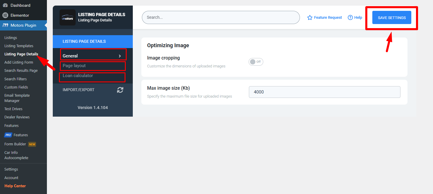Click the PRO badge beside Features
This screenshot has height=194, width=433.
(8, 135)
